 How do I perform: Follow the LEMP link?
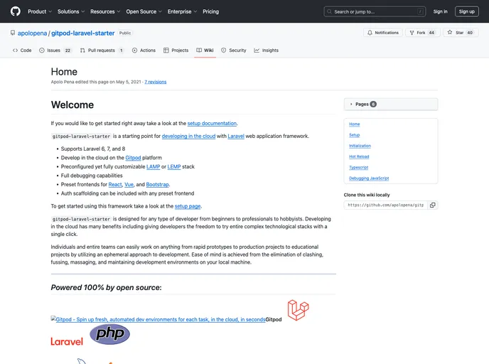click(174, 167)
